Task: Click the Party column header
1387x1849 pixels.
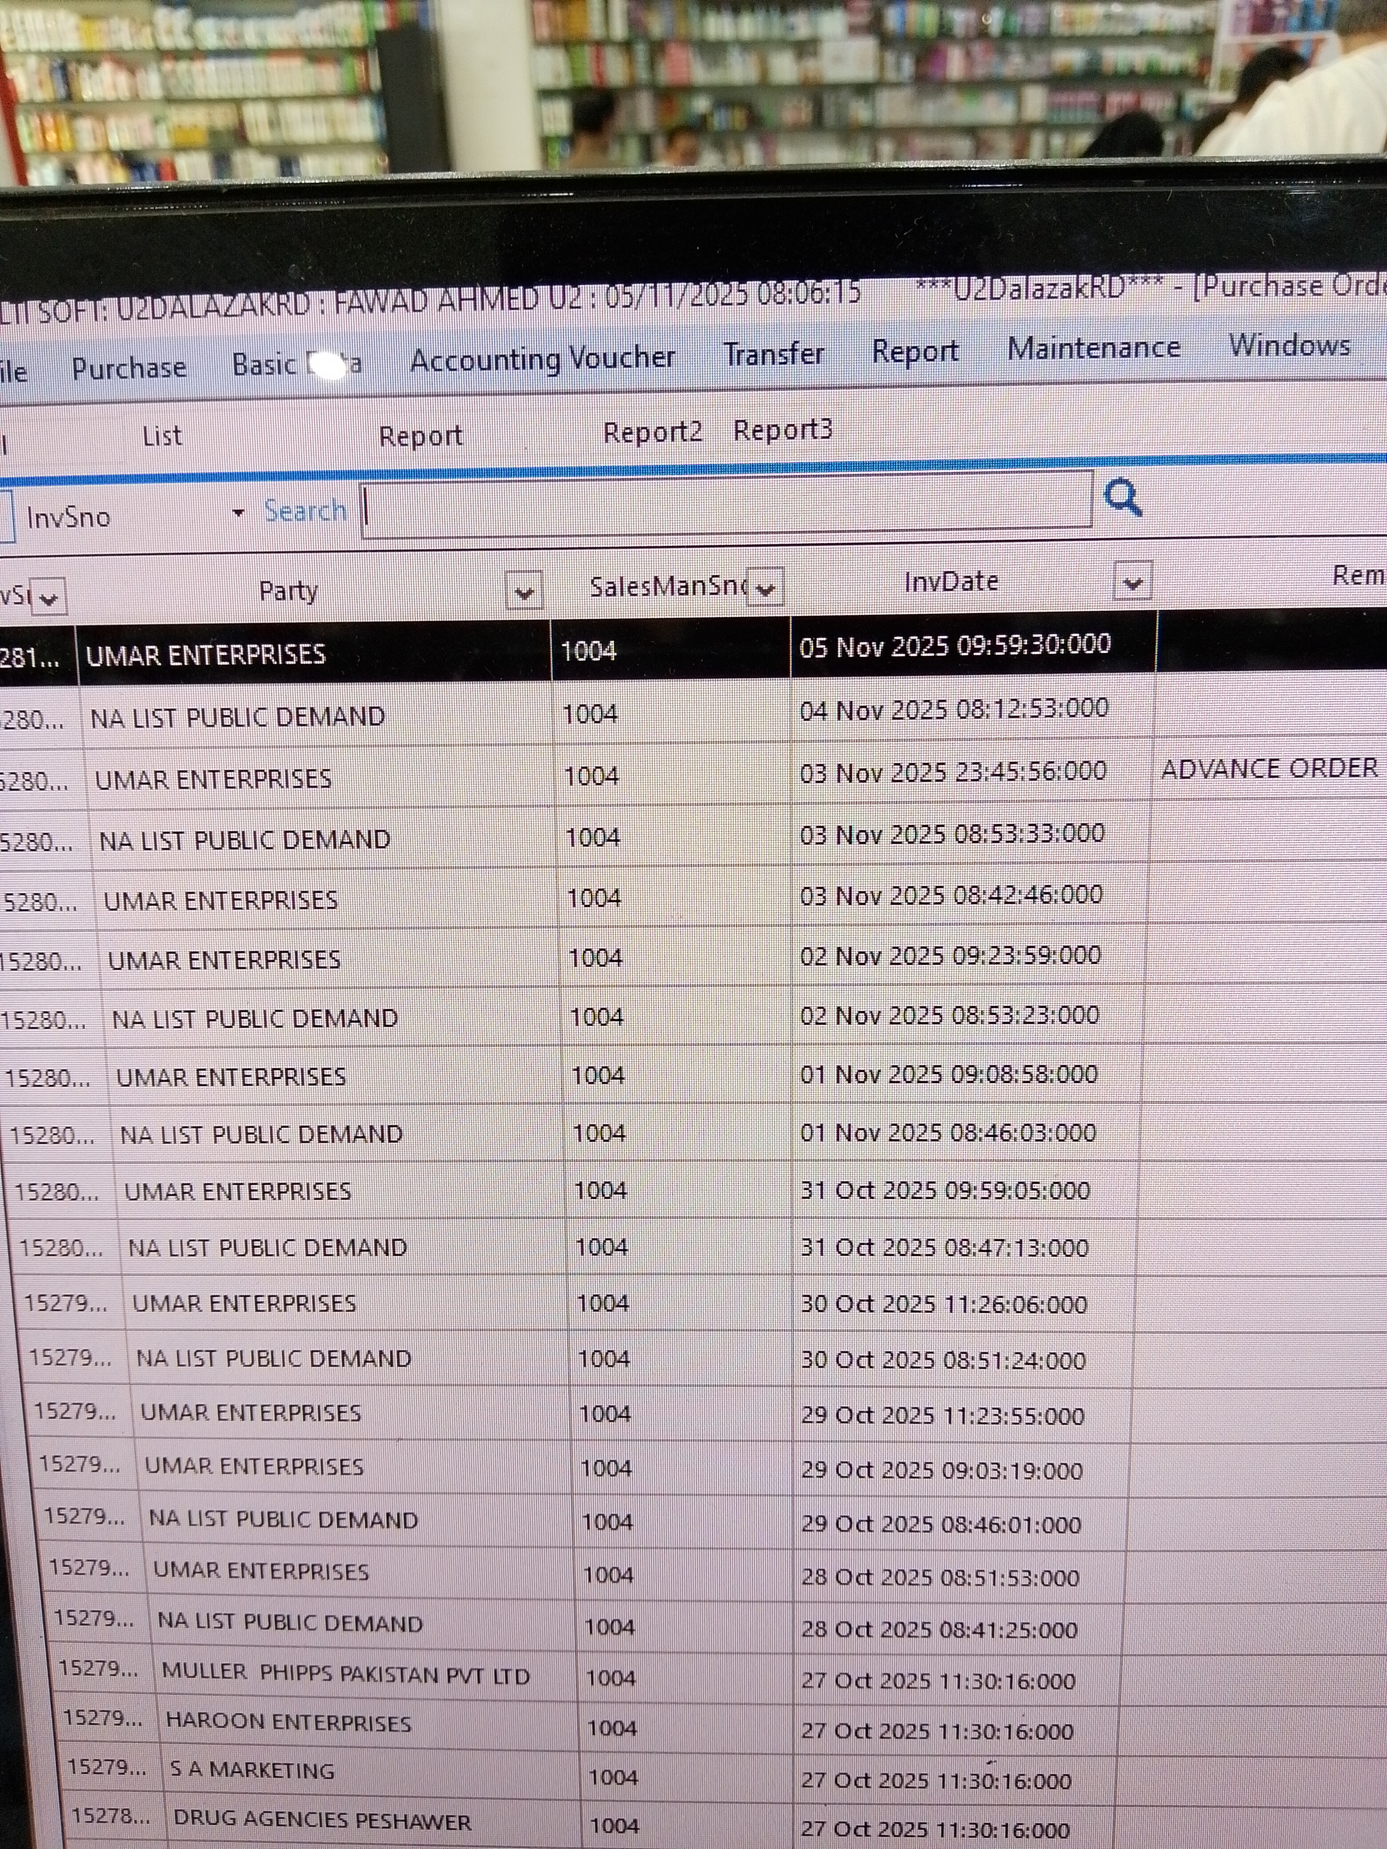Action: pyautogui.click(x=289, y=591)
